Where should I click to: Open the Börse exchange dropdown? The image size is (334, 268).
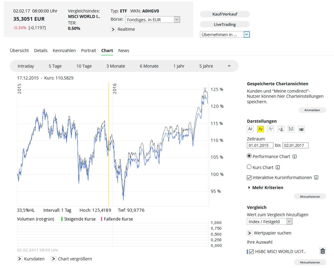177,19
